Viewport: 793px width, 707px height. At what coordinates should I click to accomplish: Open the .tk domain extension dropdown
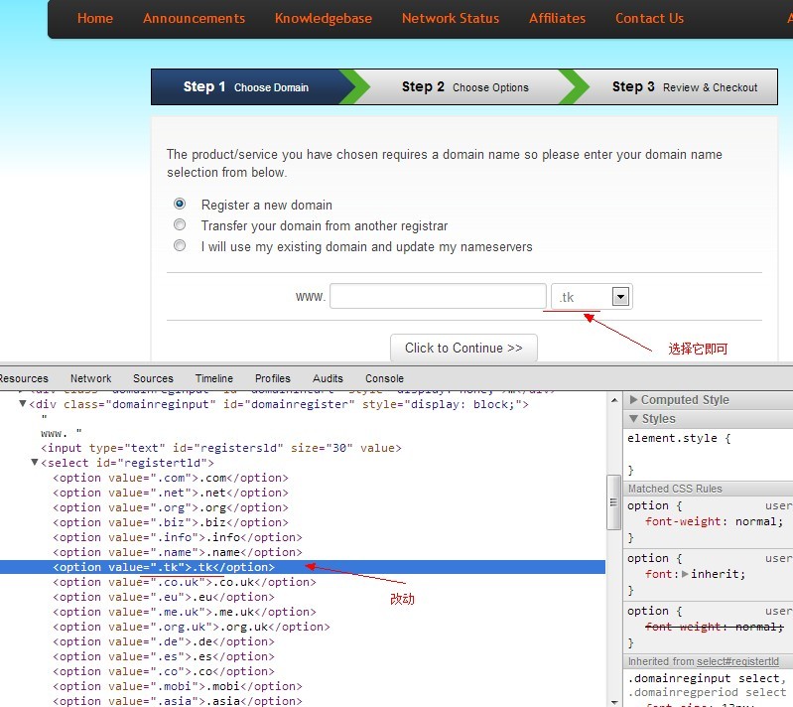pos(592,297)
